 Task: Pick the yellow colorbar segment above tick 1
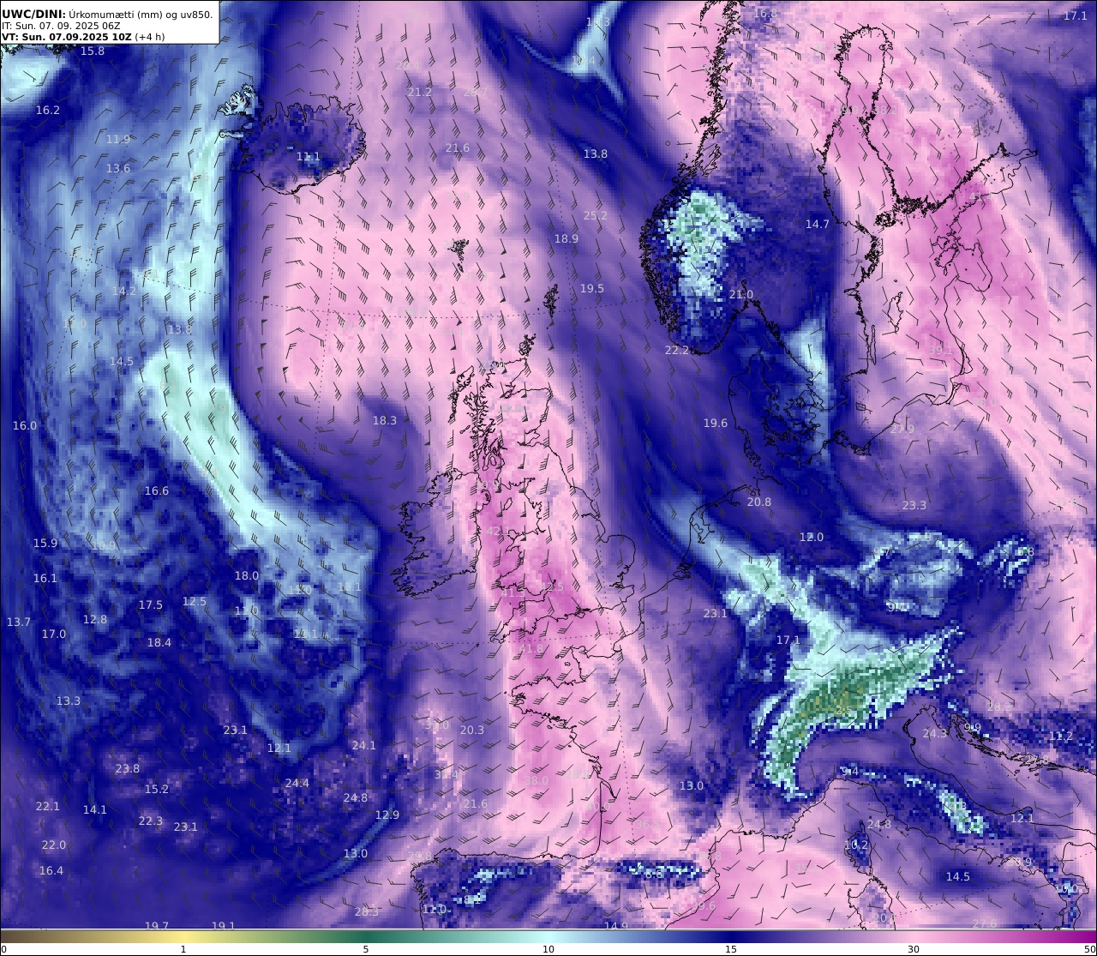[x=183, y=935]
